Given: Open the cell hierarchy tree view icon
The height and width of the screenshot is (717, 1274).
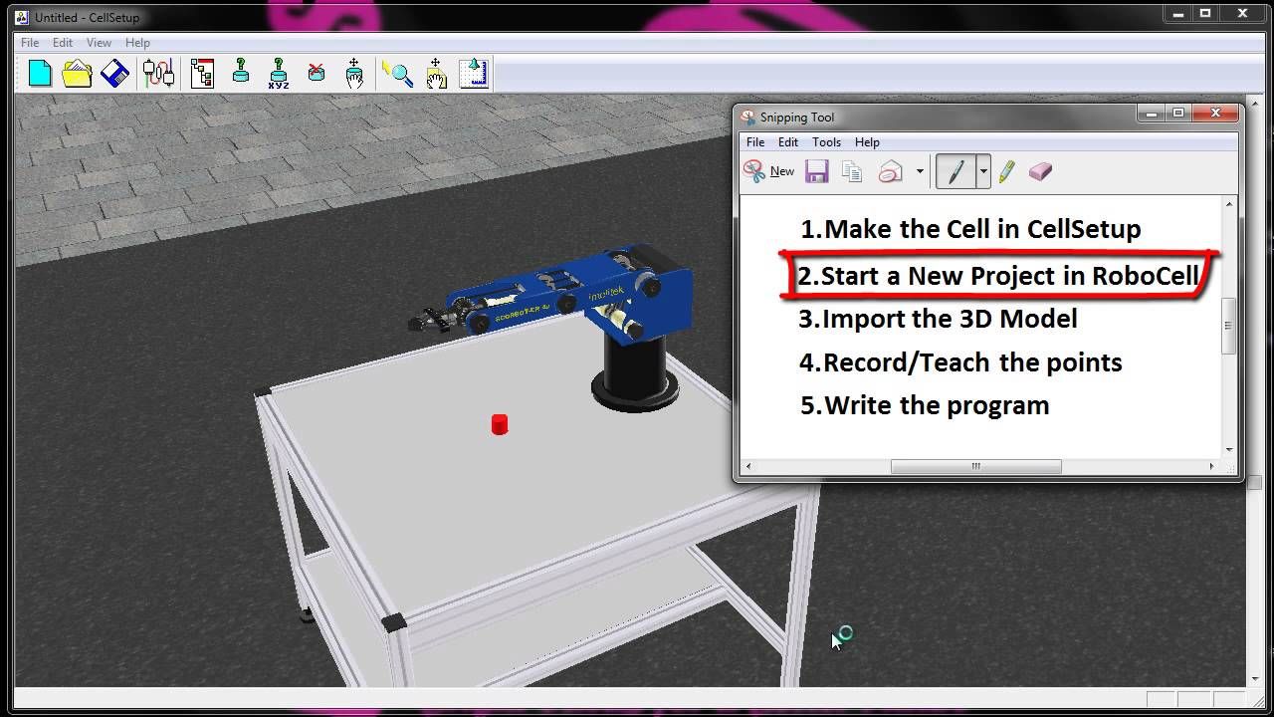Looking at the screenshot, I should tap(202, 73).
